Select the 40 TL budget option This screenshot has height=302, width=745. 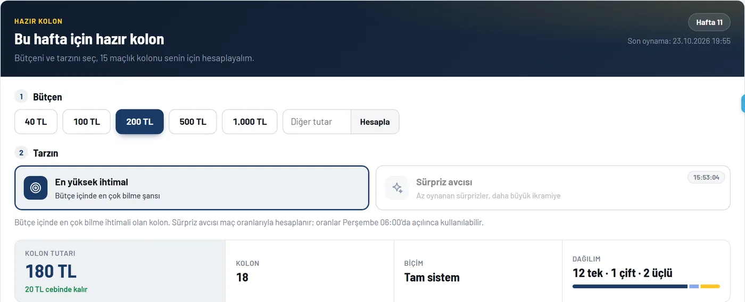click(x=36, y=122)
